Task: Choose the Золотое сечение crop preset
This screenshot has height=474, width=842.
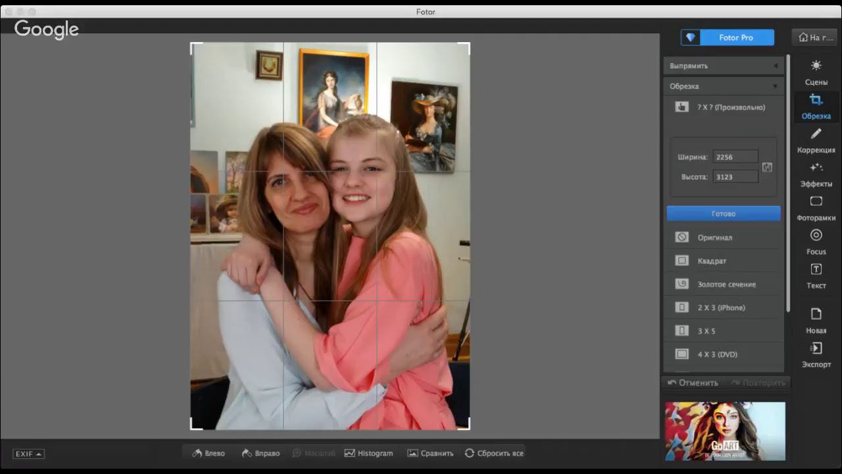Action: (724, 284)
